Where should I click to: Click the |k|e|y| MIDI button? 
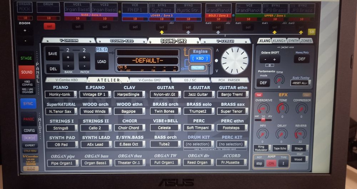coord(30,138)
